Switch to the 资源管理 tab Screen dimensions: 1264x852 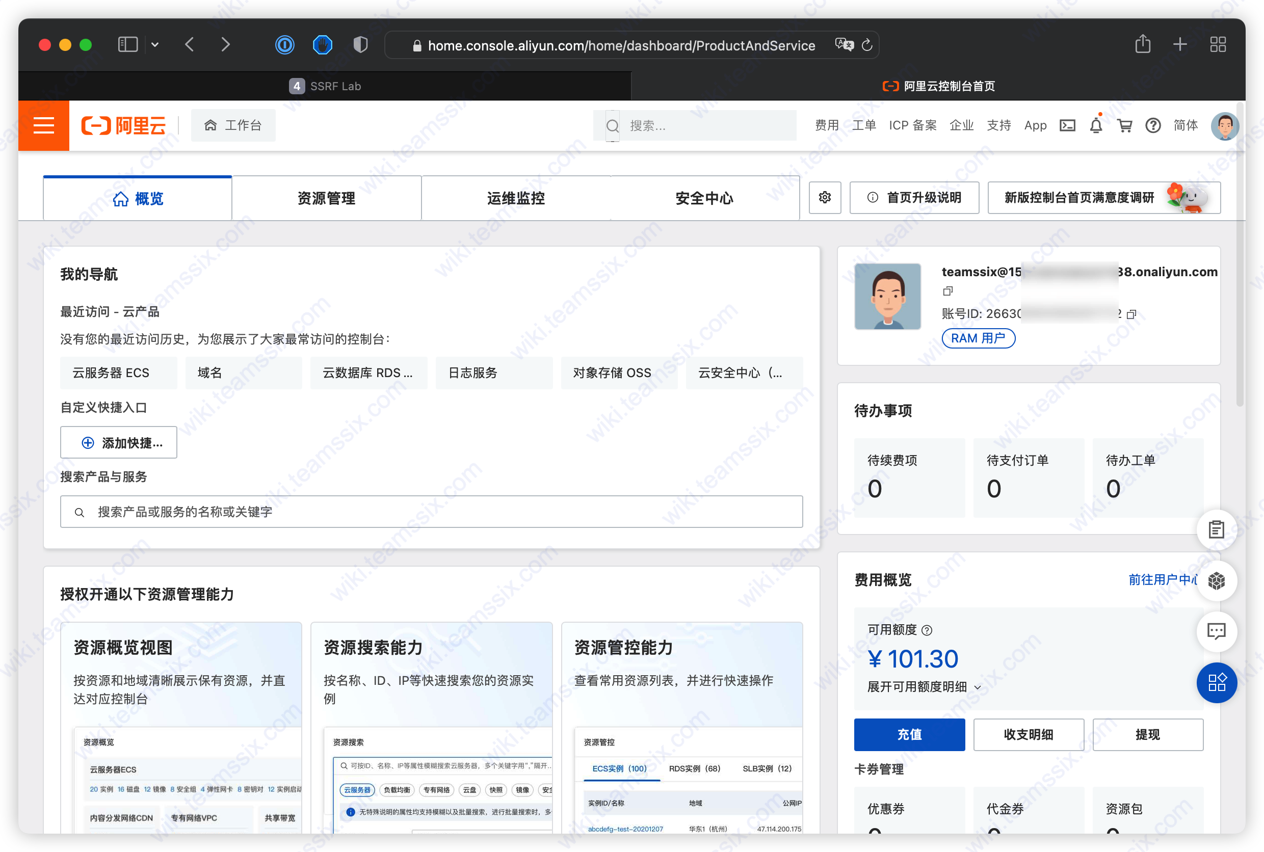click(327, 198)
